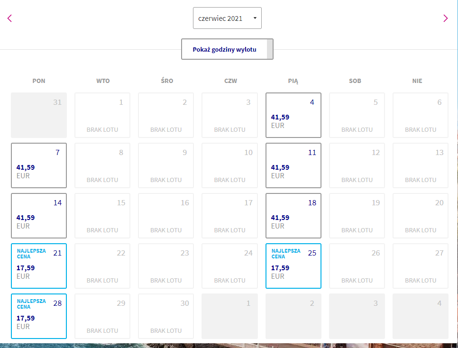Open the czerwiec 2021 month dropdown
This screenshot has height=348, width=458.
[x=227, y=18]
